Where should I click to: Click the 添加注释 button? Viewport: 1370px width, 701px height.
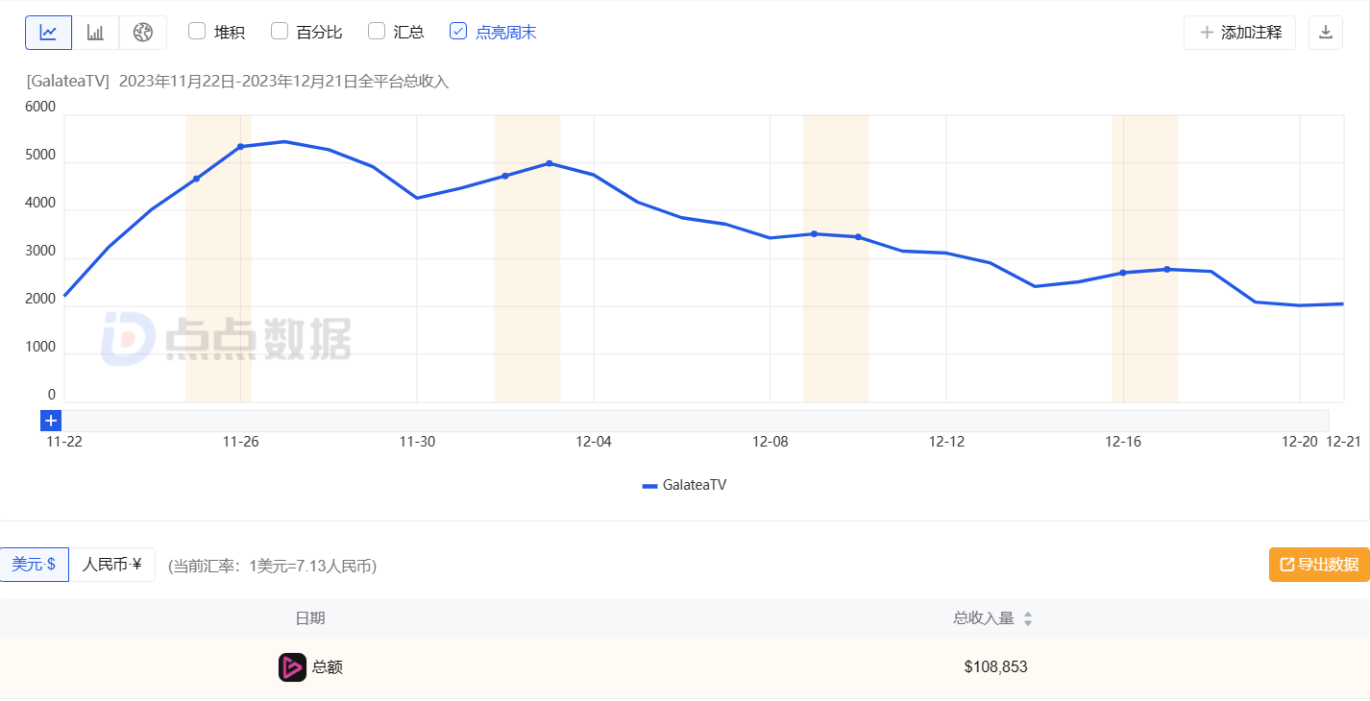coord(1239,33)
